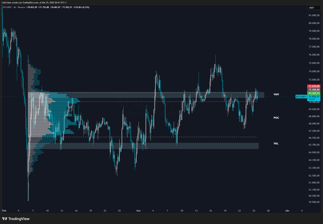Image resolution: width=323 pixels, height=224 pixels.
Task: Click the 74.000,00 price axis label
Action: pos(314,71)
